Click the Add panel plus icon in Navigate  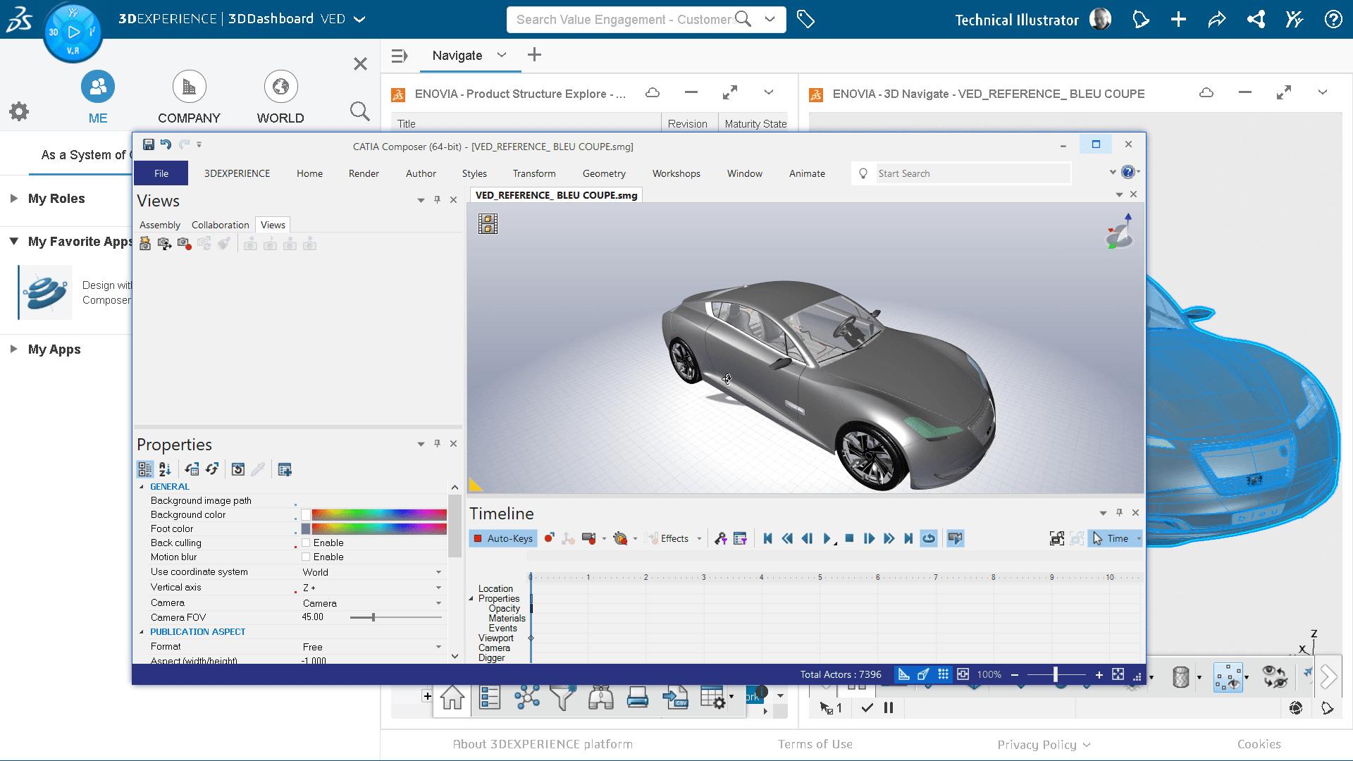click(534, 54)
